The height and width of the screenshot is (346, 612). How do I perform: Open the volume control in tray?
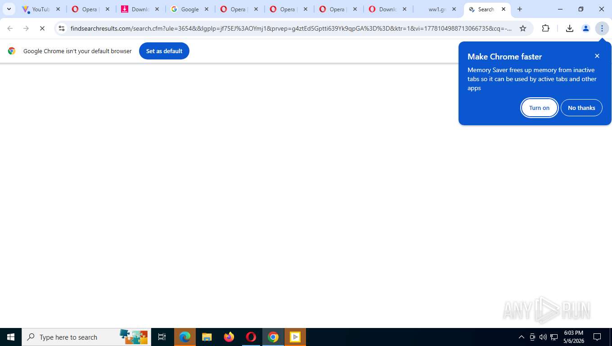tap(543, 337)
